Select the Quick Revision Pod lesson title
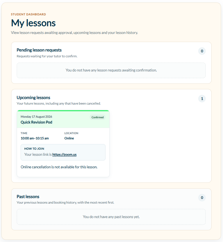The width and height of the screenshot is (223, 242). pyautogui.click(x=36, y=122)
